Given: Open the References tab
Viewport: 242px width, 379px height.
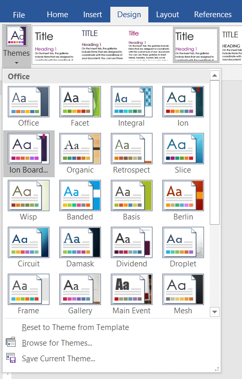Looking at the screenshot, I should (x=213, y=15).
